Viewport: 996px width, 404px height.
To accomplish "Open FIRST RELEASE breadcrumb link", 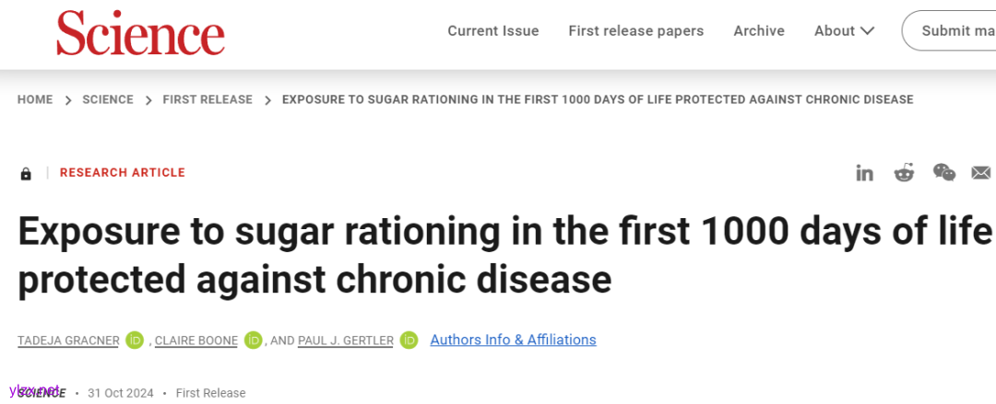I will point(207,99).
